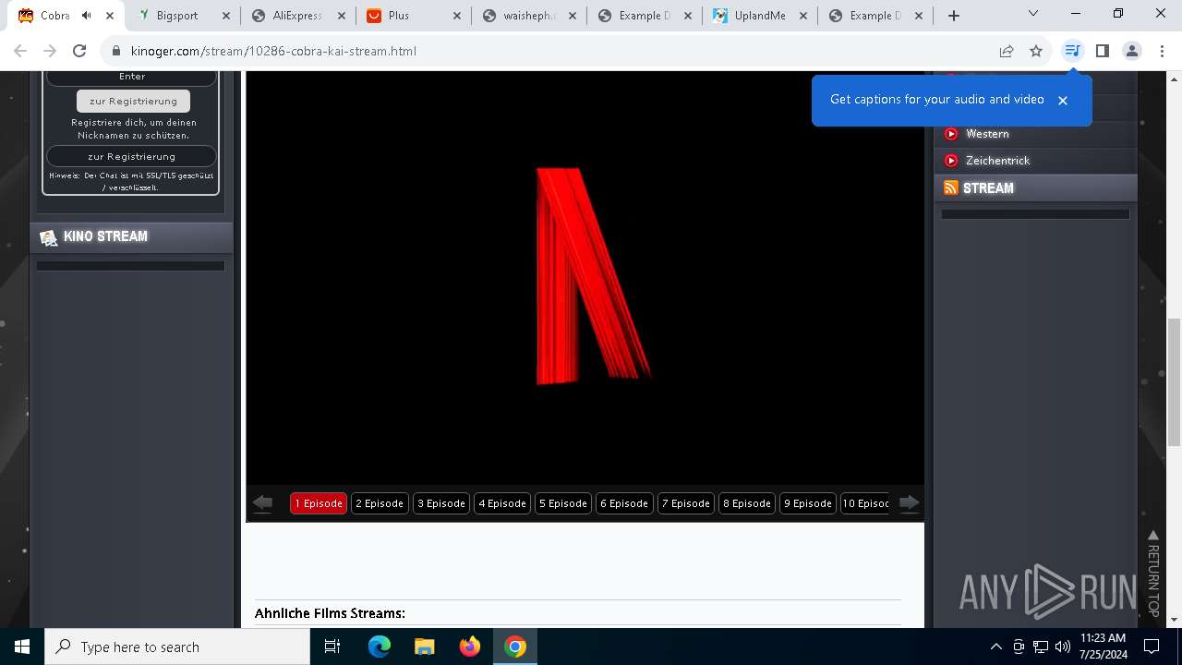The height and width of the screenshot is (665, 1182).
Task: Share this page icon
Action: click(x=1007, y=51)
